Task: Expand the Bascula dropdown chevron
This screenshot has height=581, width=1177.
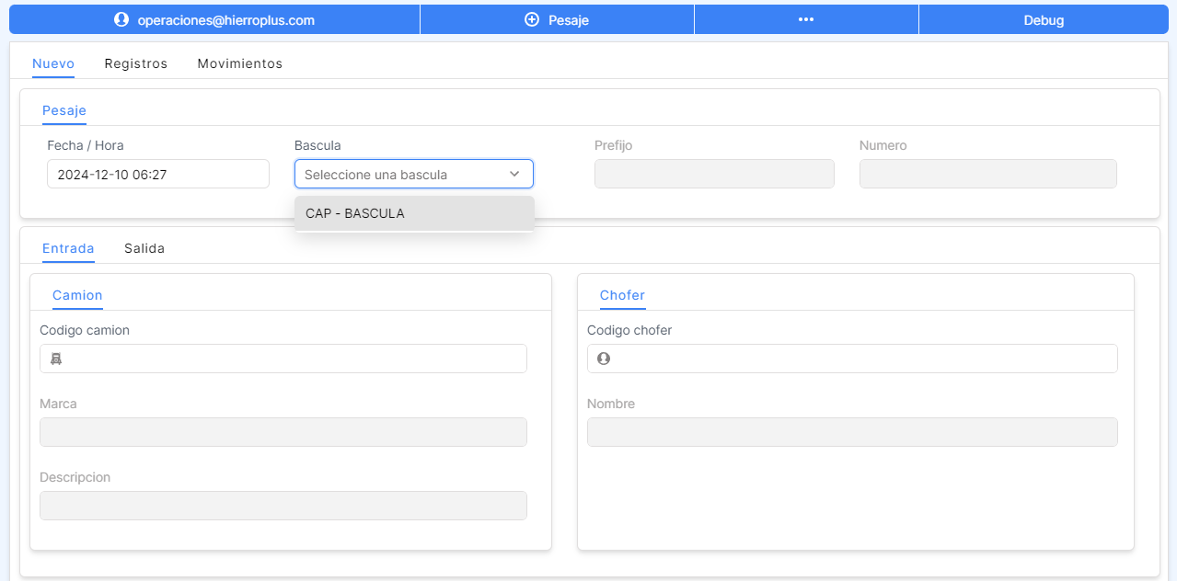Action: click(514, 174)
